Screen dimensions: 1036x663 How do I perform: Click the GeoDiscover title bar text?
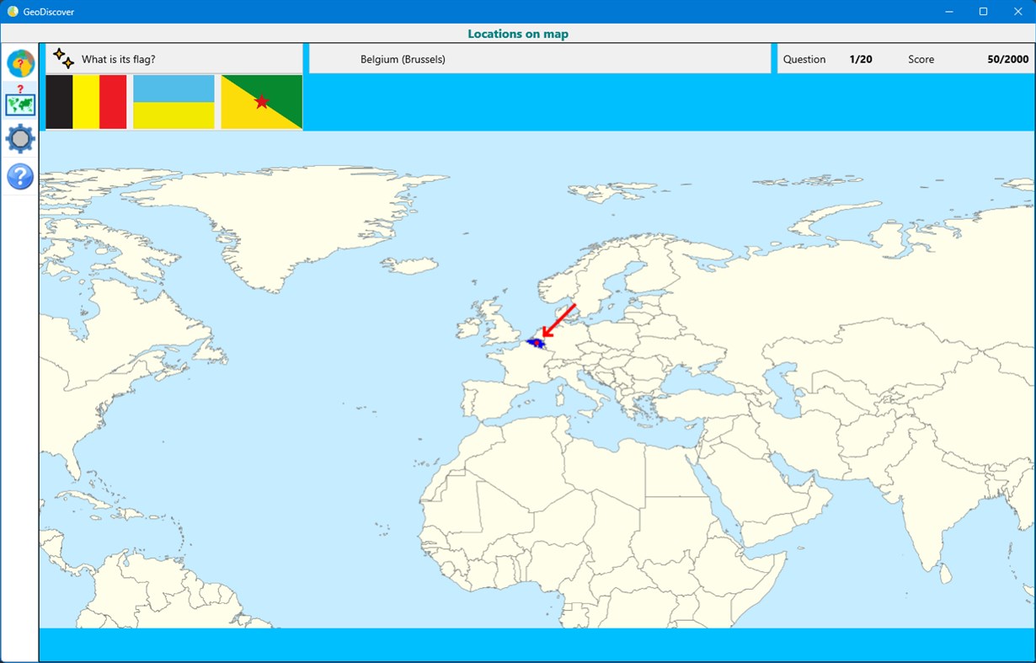(48, 11)
